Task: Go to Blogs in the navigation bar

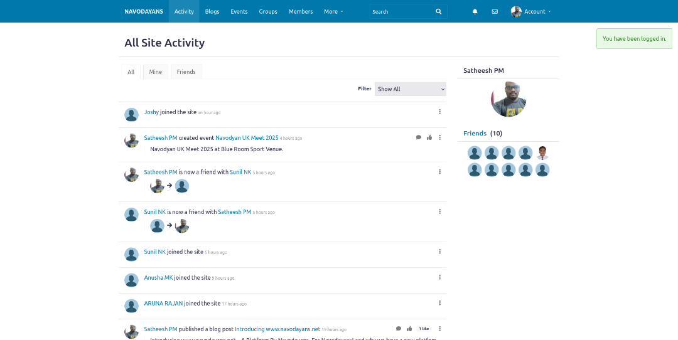Action: tap(212, 11)
